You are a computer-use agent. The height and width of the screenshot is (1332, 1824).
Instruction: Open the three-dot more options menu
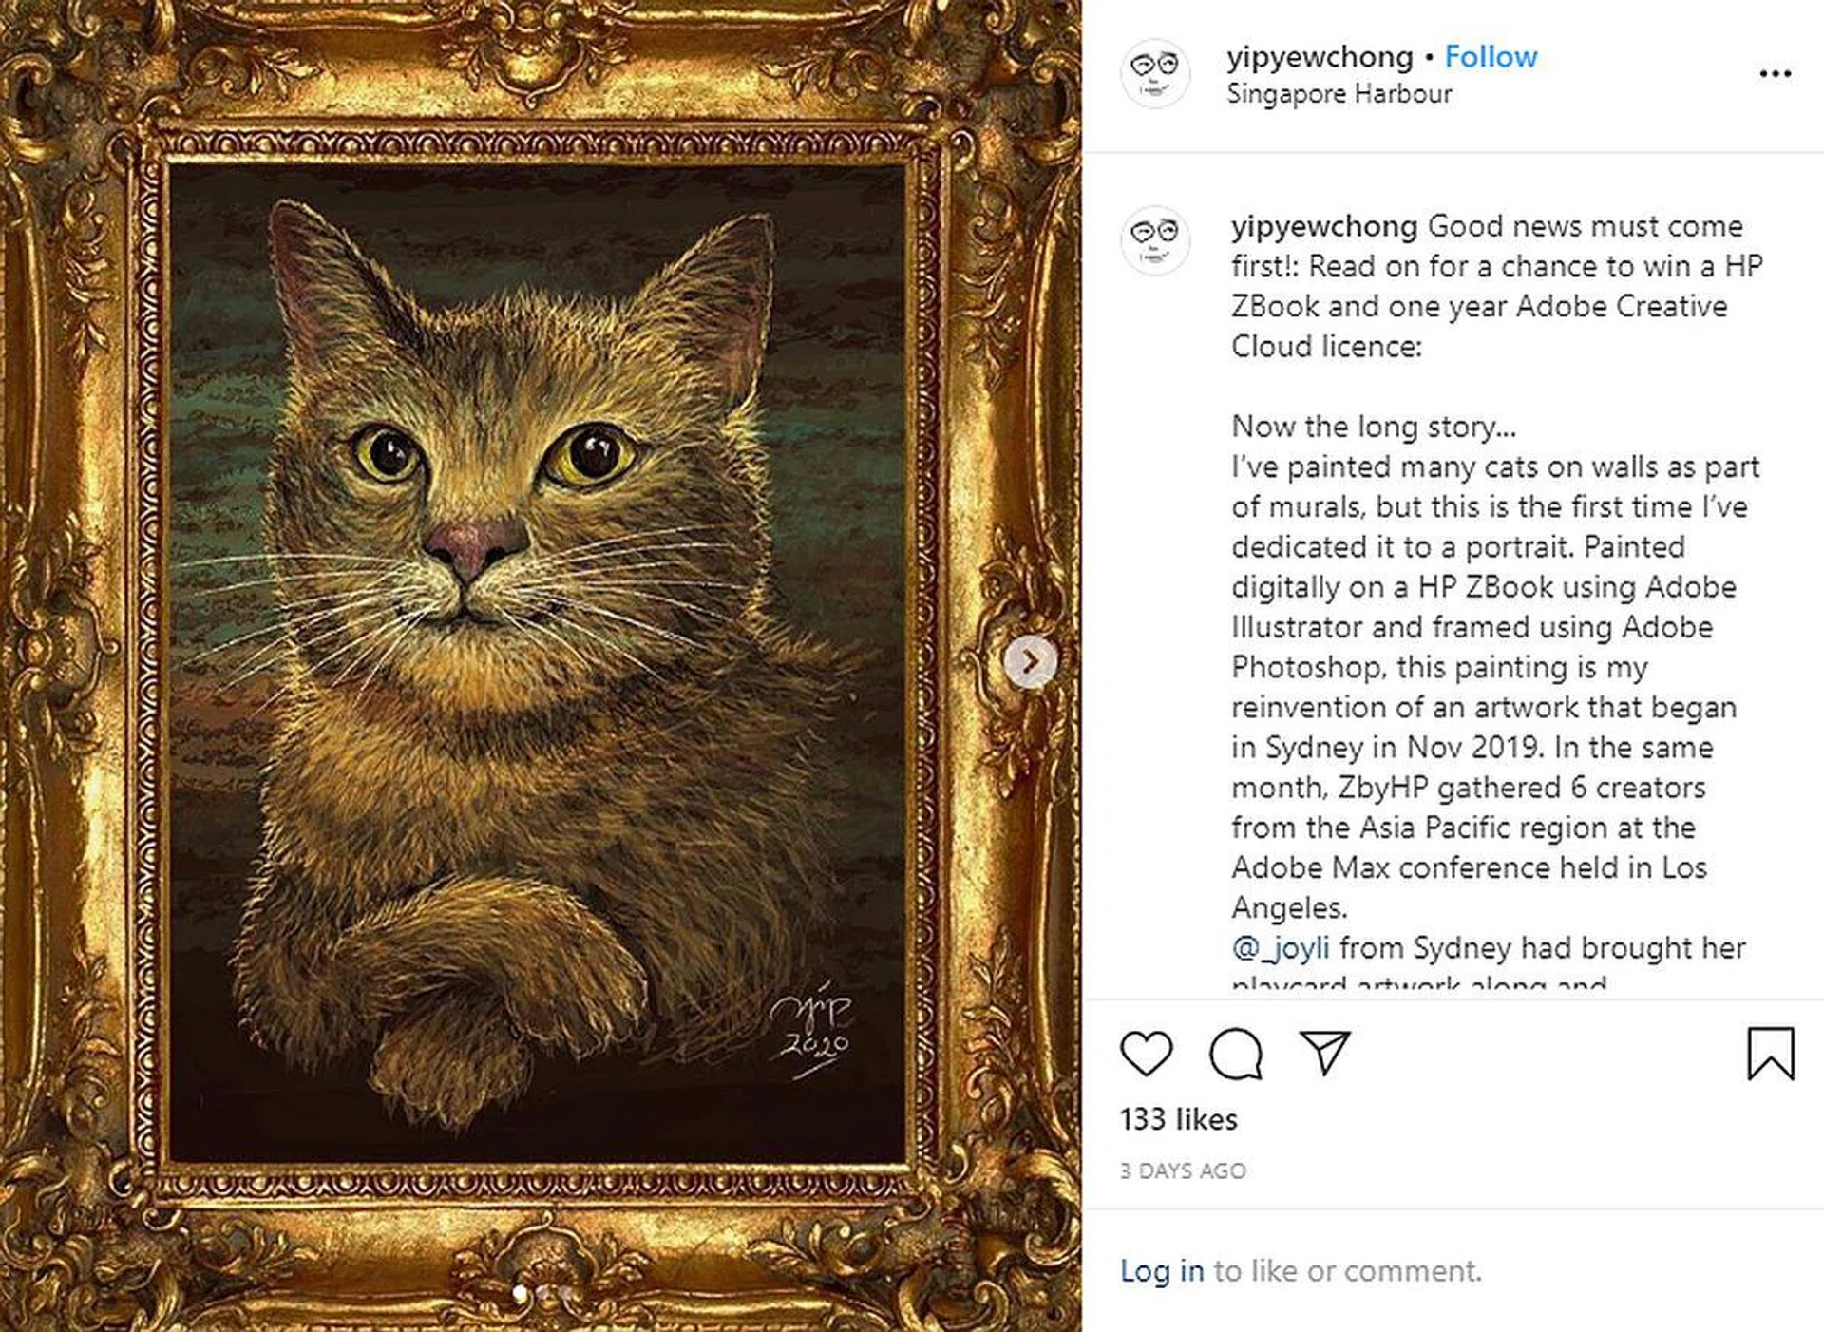coord(1775,73)
